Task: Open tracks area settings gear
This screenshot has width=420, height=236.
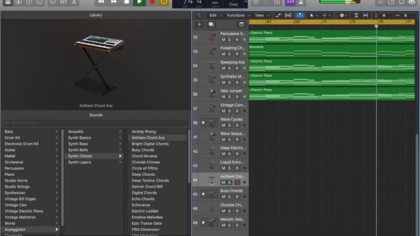Action: 343,16
